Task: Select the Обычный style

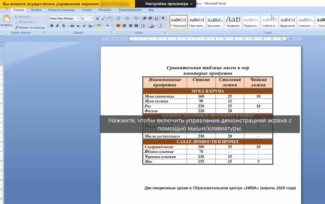Action: [179, 22]
